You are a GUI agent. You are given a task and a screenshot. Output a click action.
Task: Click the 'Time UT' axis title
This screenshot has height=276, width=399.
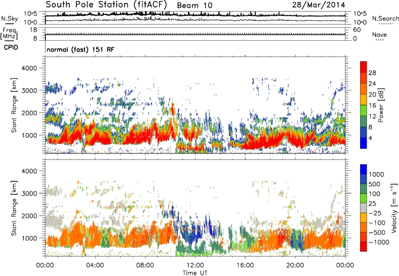pyautogui.click(x=195, y=273)
